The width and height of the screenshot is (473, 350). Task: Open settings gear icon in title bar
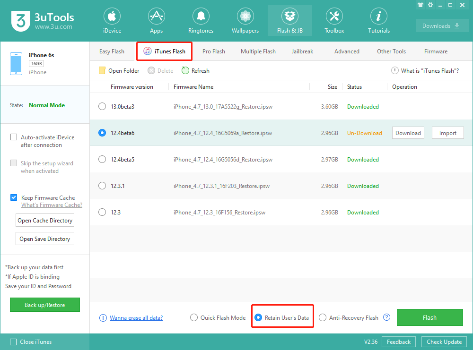coord(430,5)
